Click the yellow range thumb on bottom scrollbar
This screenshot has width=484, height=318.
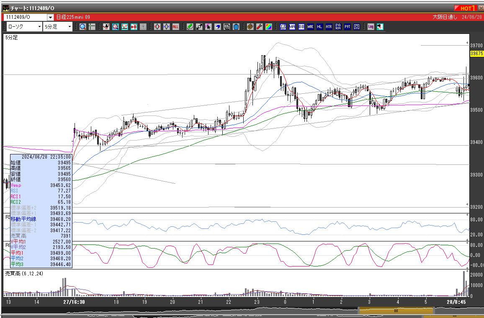pyautogui.click(x=396, y=310)
